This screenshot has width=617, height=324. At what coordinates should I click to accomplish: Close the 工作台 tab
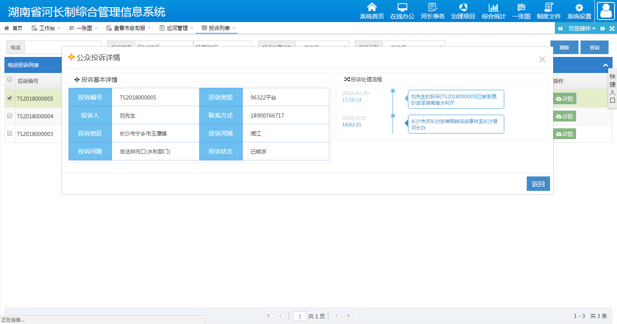coord(59,28)
